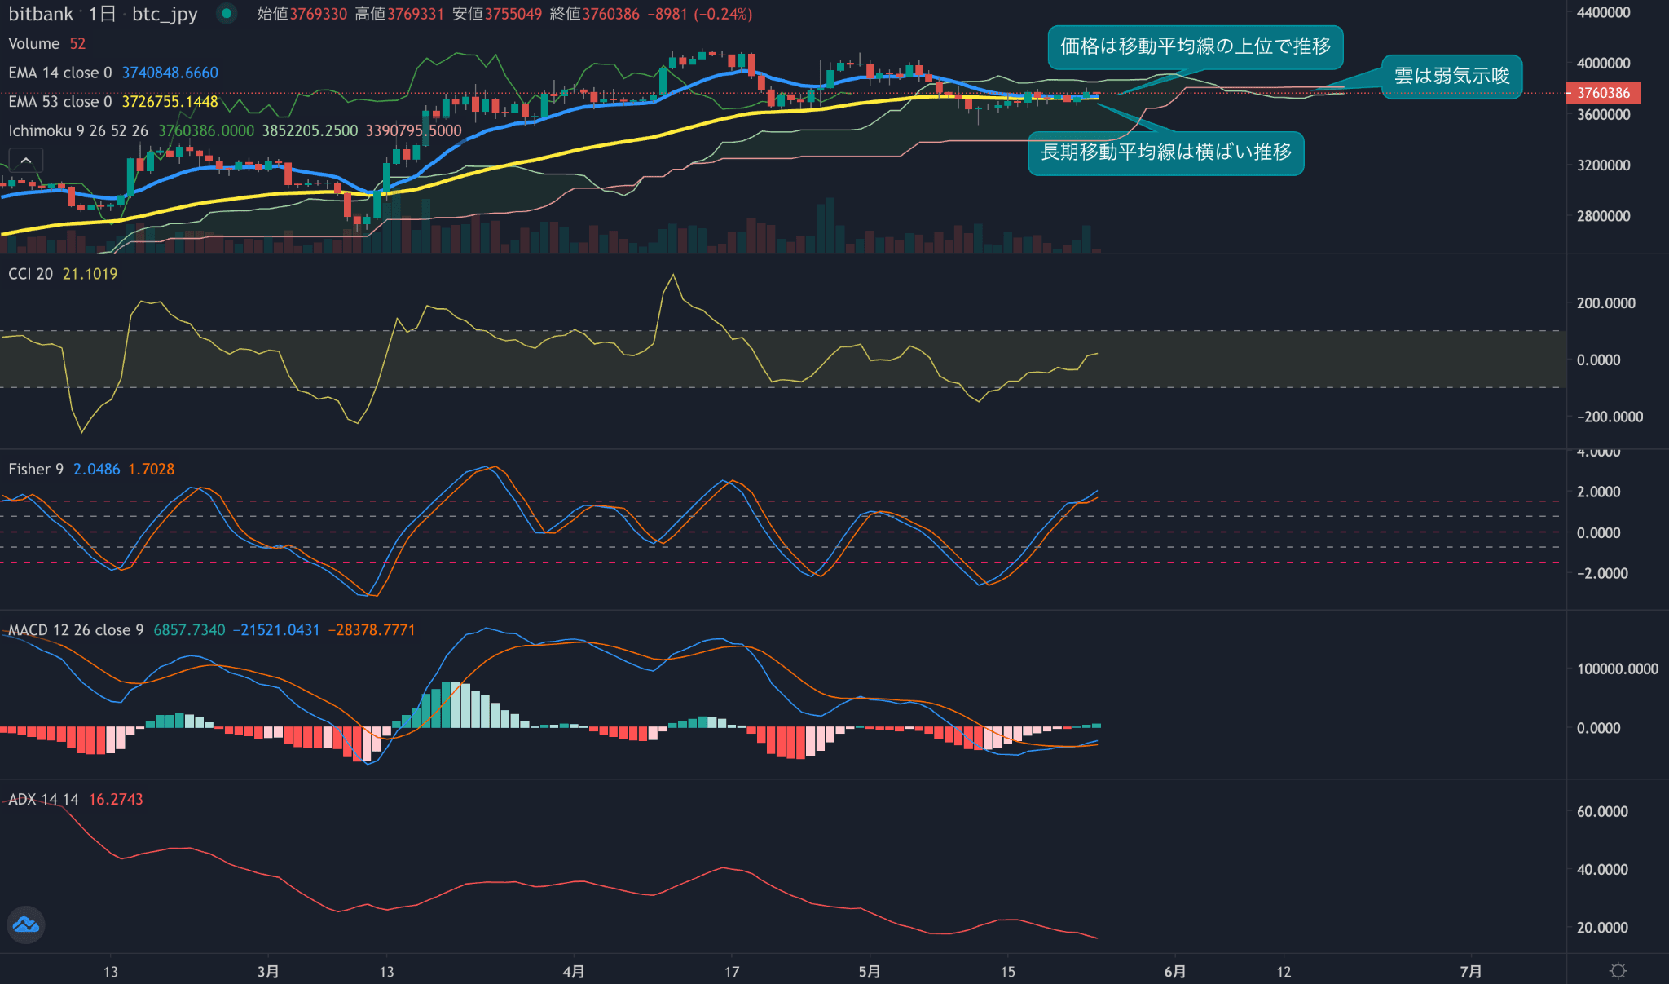Screen dimensions: 1669x984
Task: Expand the collapsed legend with the chevron arrow
Action: [26, 160]
